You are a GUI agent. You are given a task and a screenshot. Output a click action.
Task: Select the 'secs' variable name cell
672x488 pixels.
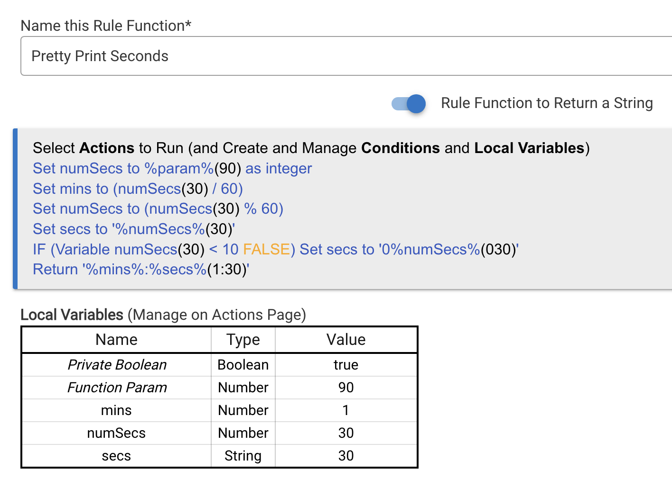pyautogui.click(x=116, y=456)
